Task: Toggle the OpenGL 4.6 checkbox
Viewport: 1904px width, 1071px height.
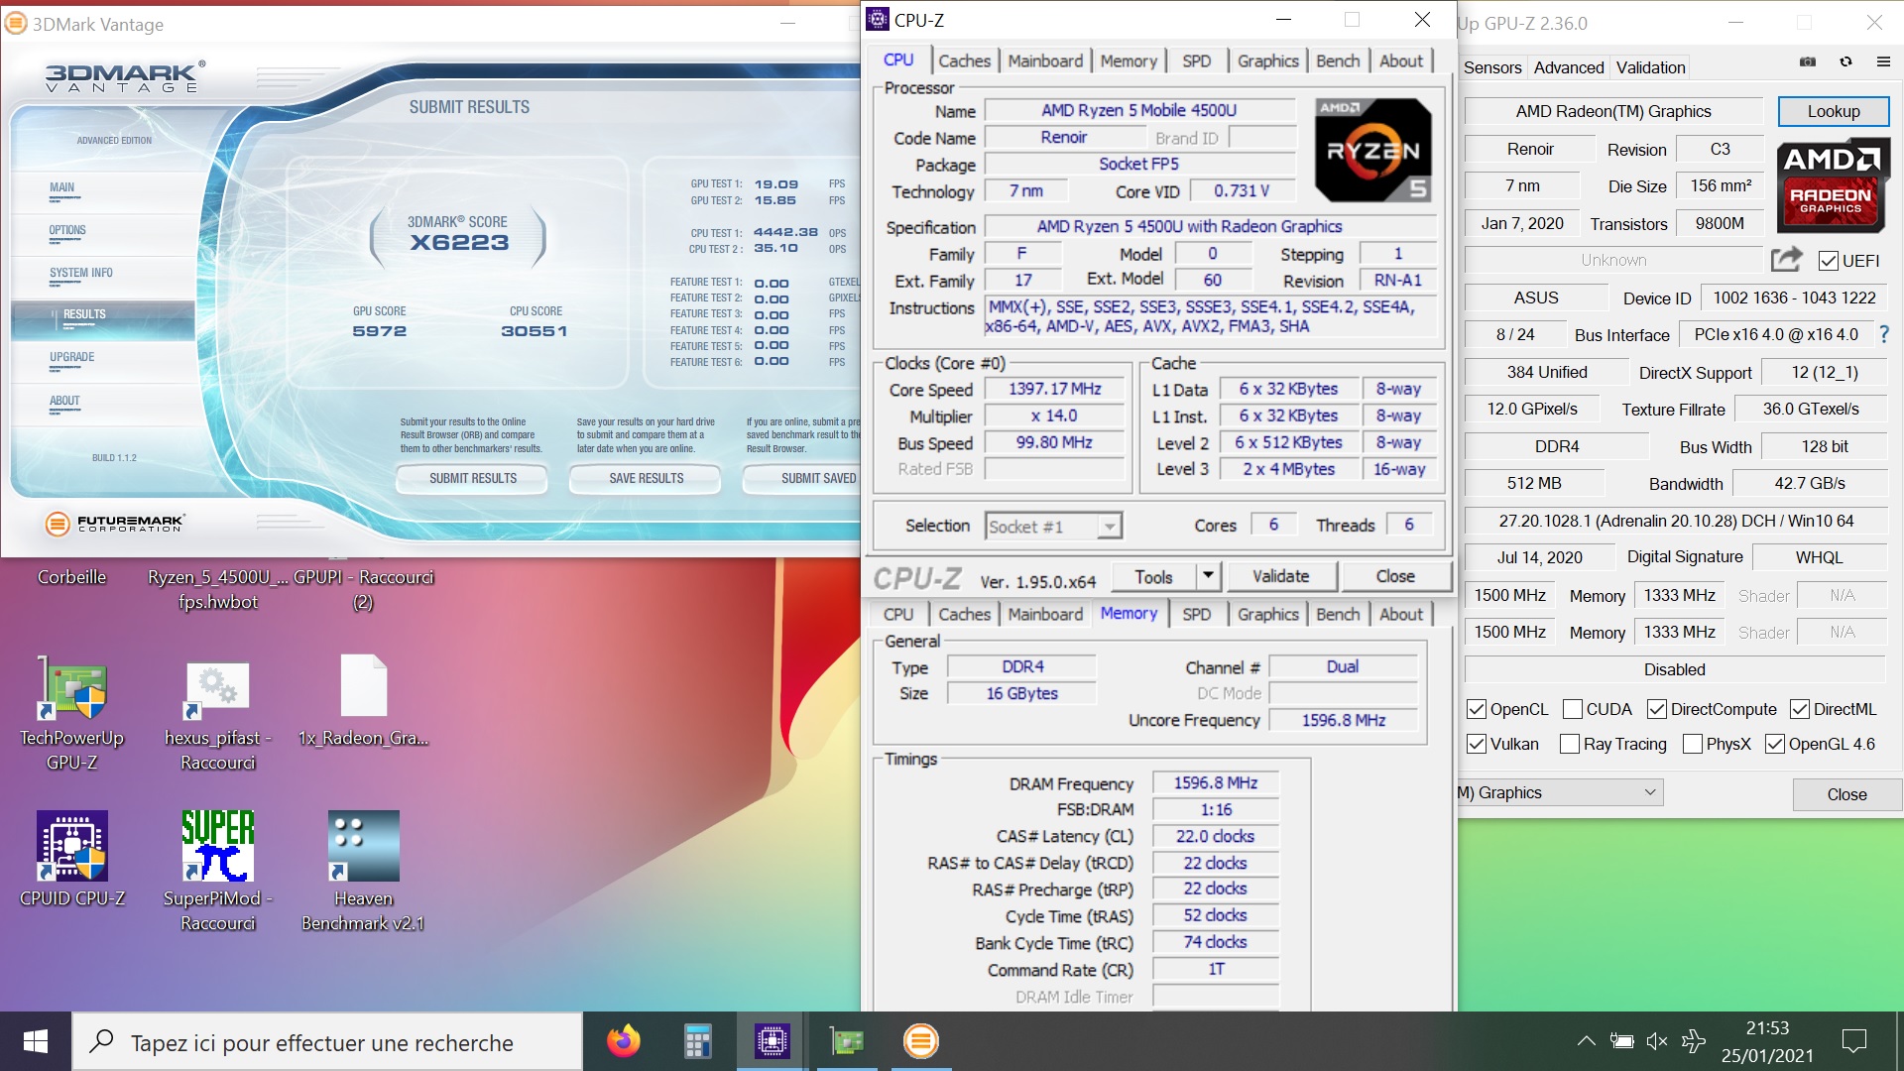Action: click(1775, 744)
